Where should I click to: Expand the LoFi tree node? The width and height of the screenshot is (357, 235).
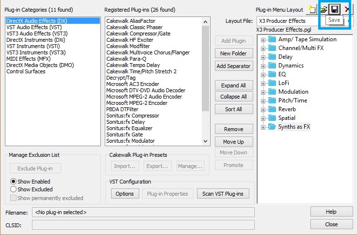coord(263,84)
